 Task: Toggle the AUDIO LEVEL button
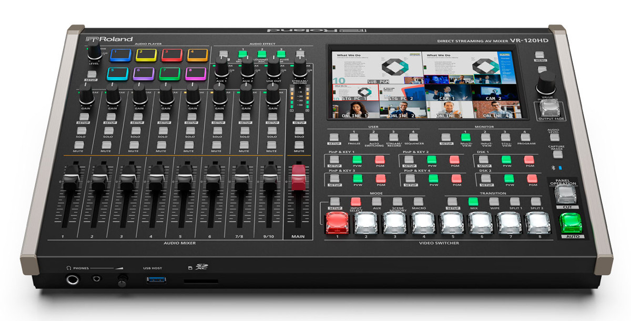coord(555,138)
